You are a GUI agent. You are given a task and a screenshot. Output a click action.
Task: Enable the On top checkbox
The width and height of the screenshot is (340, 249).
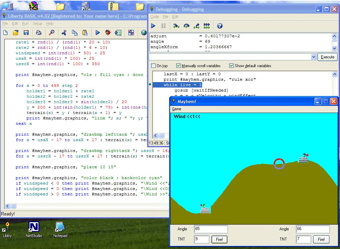coord(153,66)
